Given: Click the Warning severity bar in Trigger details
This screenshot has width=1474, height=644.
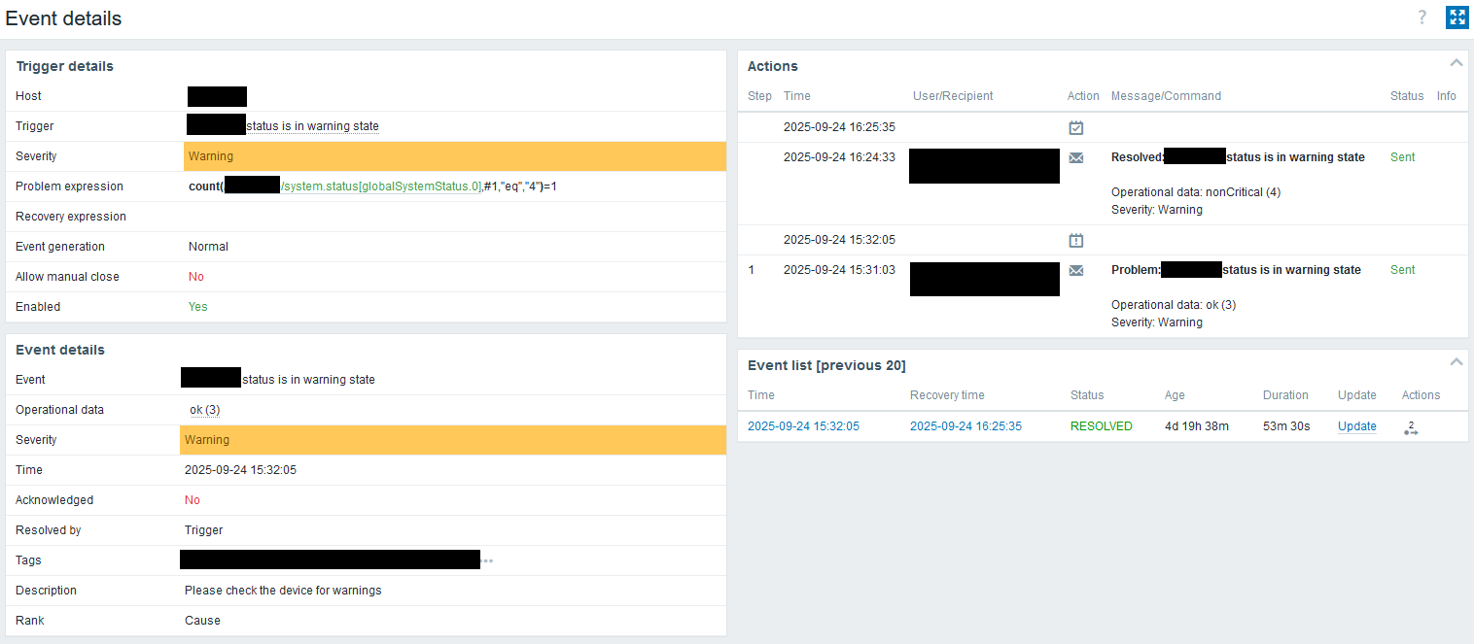Looking at the screenshot, I should pos(455,156).
